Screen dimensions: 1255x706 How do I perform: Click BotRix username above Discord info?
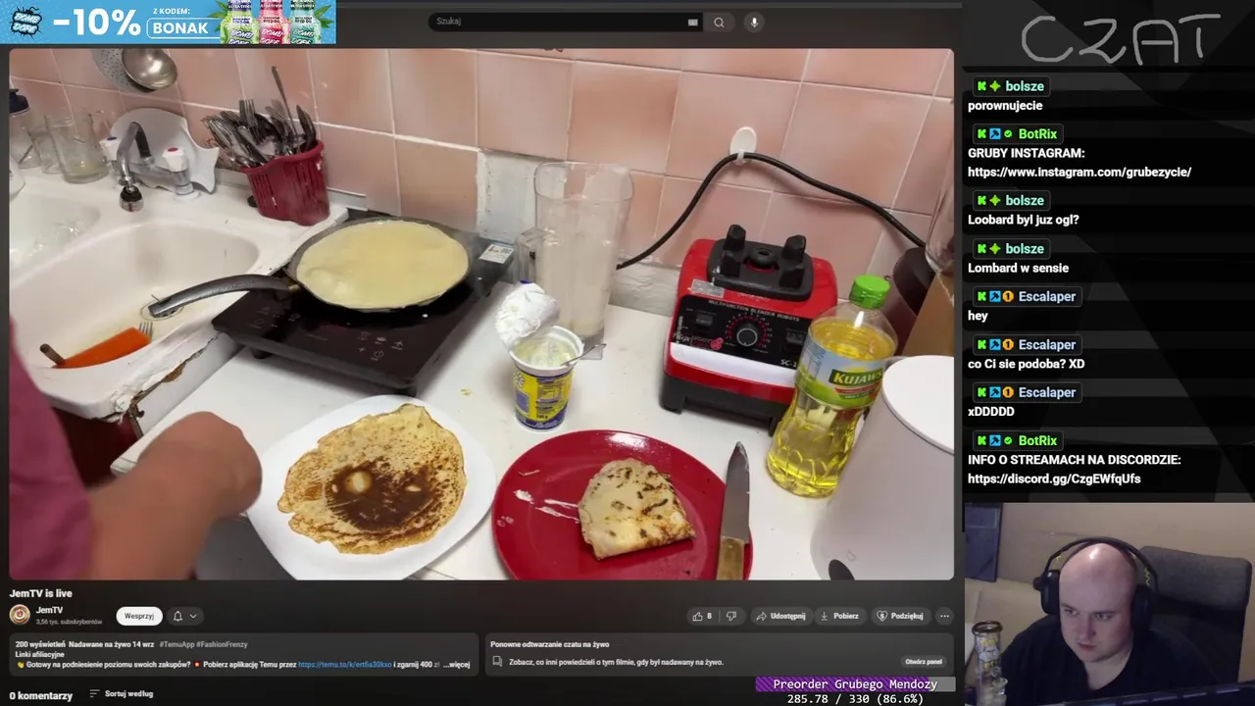[1037, 441]
